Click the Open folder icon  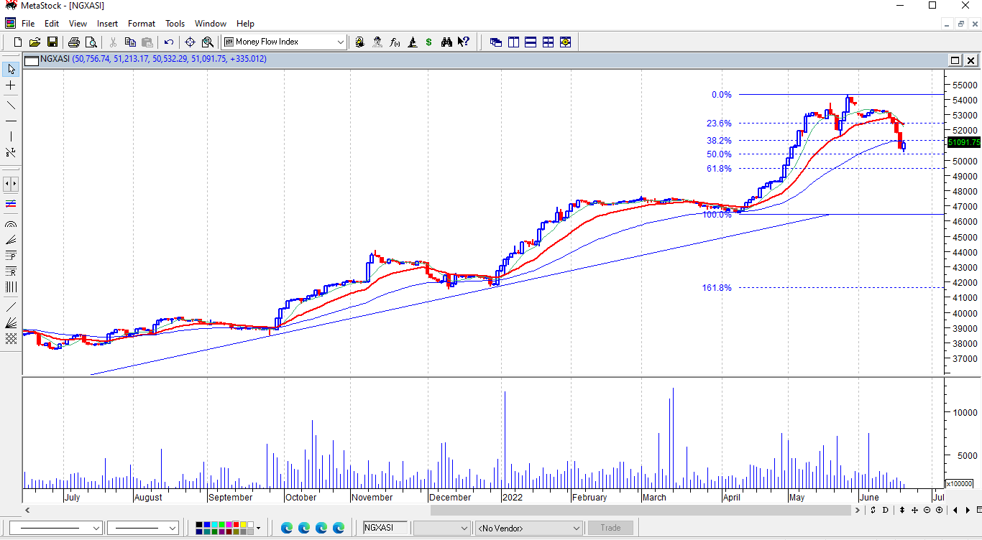coord(35,42)
